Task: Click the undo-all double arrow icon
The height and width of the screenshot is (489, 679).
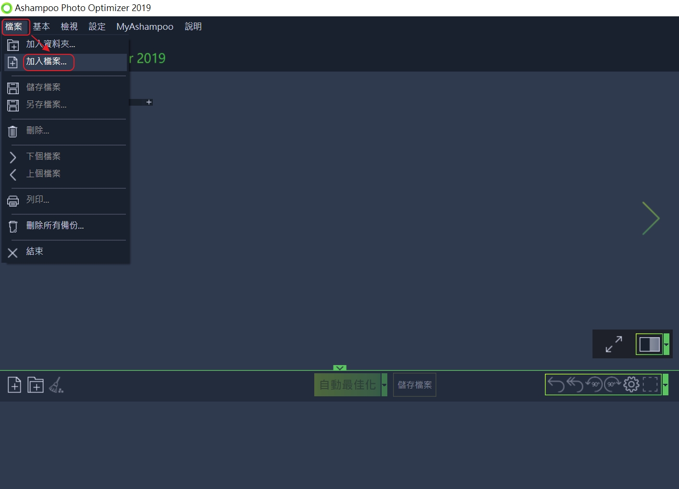Action: [x=575, y=384]
